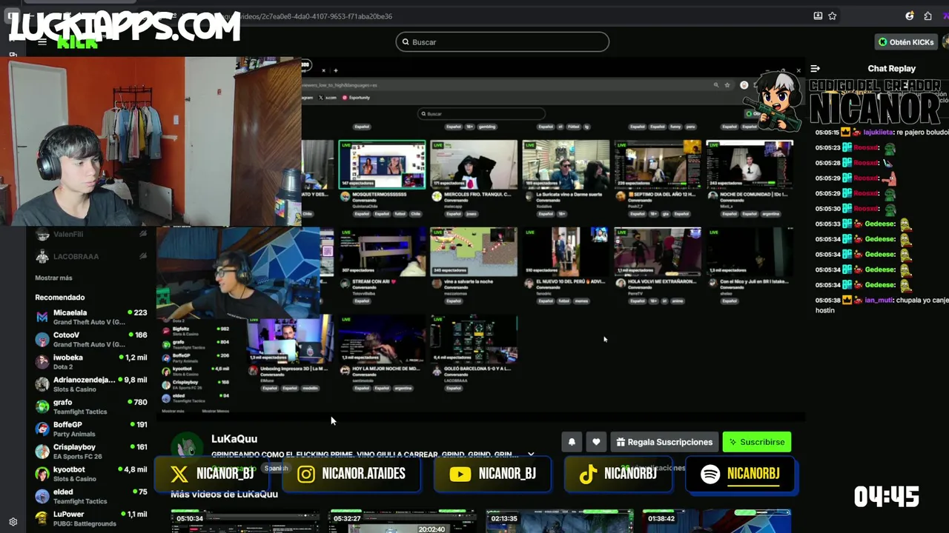Open 'EL NUEVO 10 DEL PERÚ' stream
This screenshot has width=949, height=533.
tap(566, 252)
